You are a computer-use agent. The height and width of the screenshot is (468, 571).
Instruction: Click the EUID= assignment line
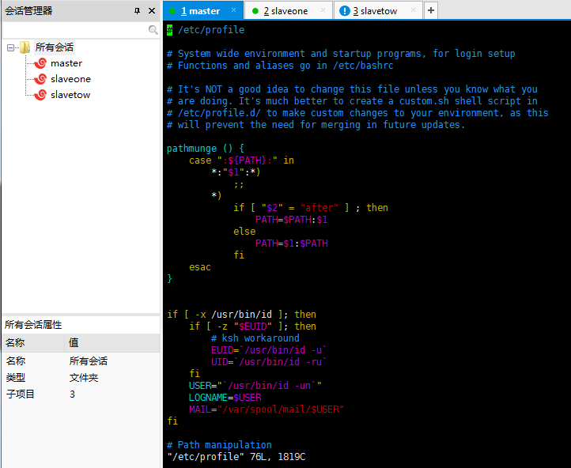269,350
